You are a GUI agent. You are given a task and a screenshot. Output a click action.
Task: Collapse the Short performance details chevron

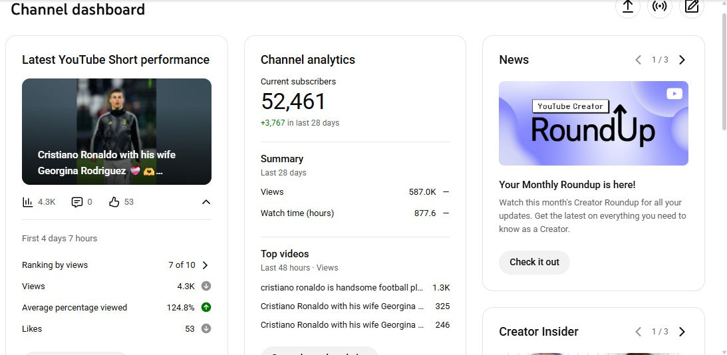206,202
